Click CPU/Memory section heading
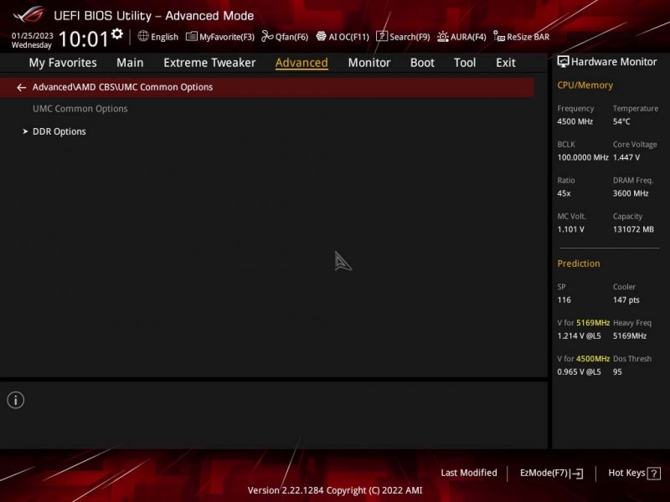670x502 pixels. pyautogui.click(x=585, y=85)
